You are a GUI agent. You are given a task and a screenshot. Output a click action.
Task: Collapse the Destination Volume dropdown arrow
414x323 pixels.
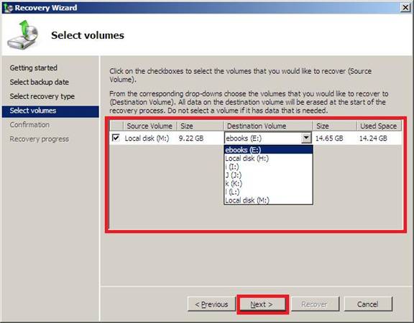point(306,138)
